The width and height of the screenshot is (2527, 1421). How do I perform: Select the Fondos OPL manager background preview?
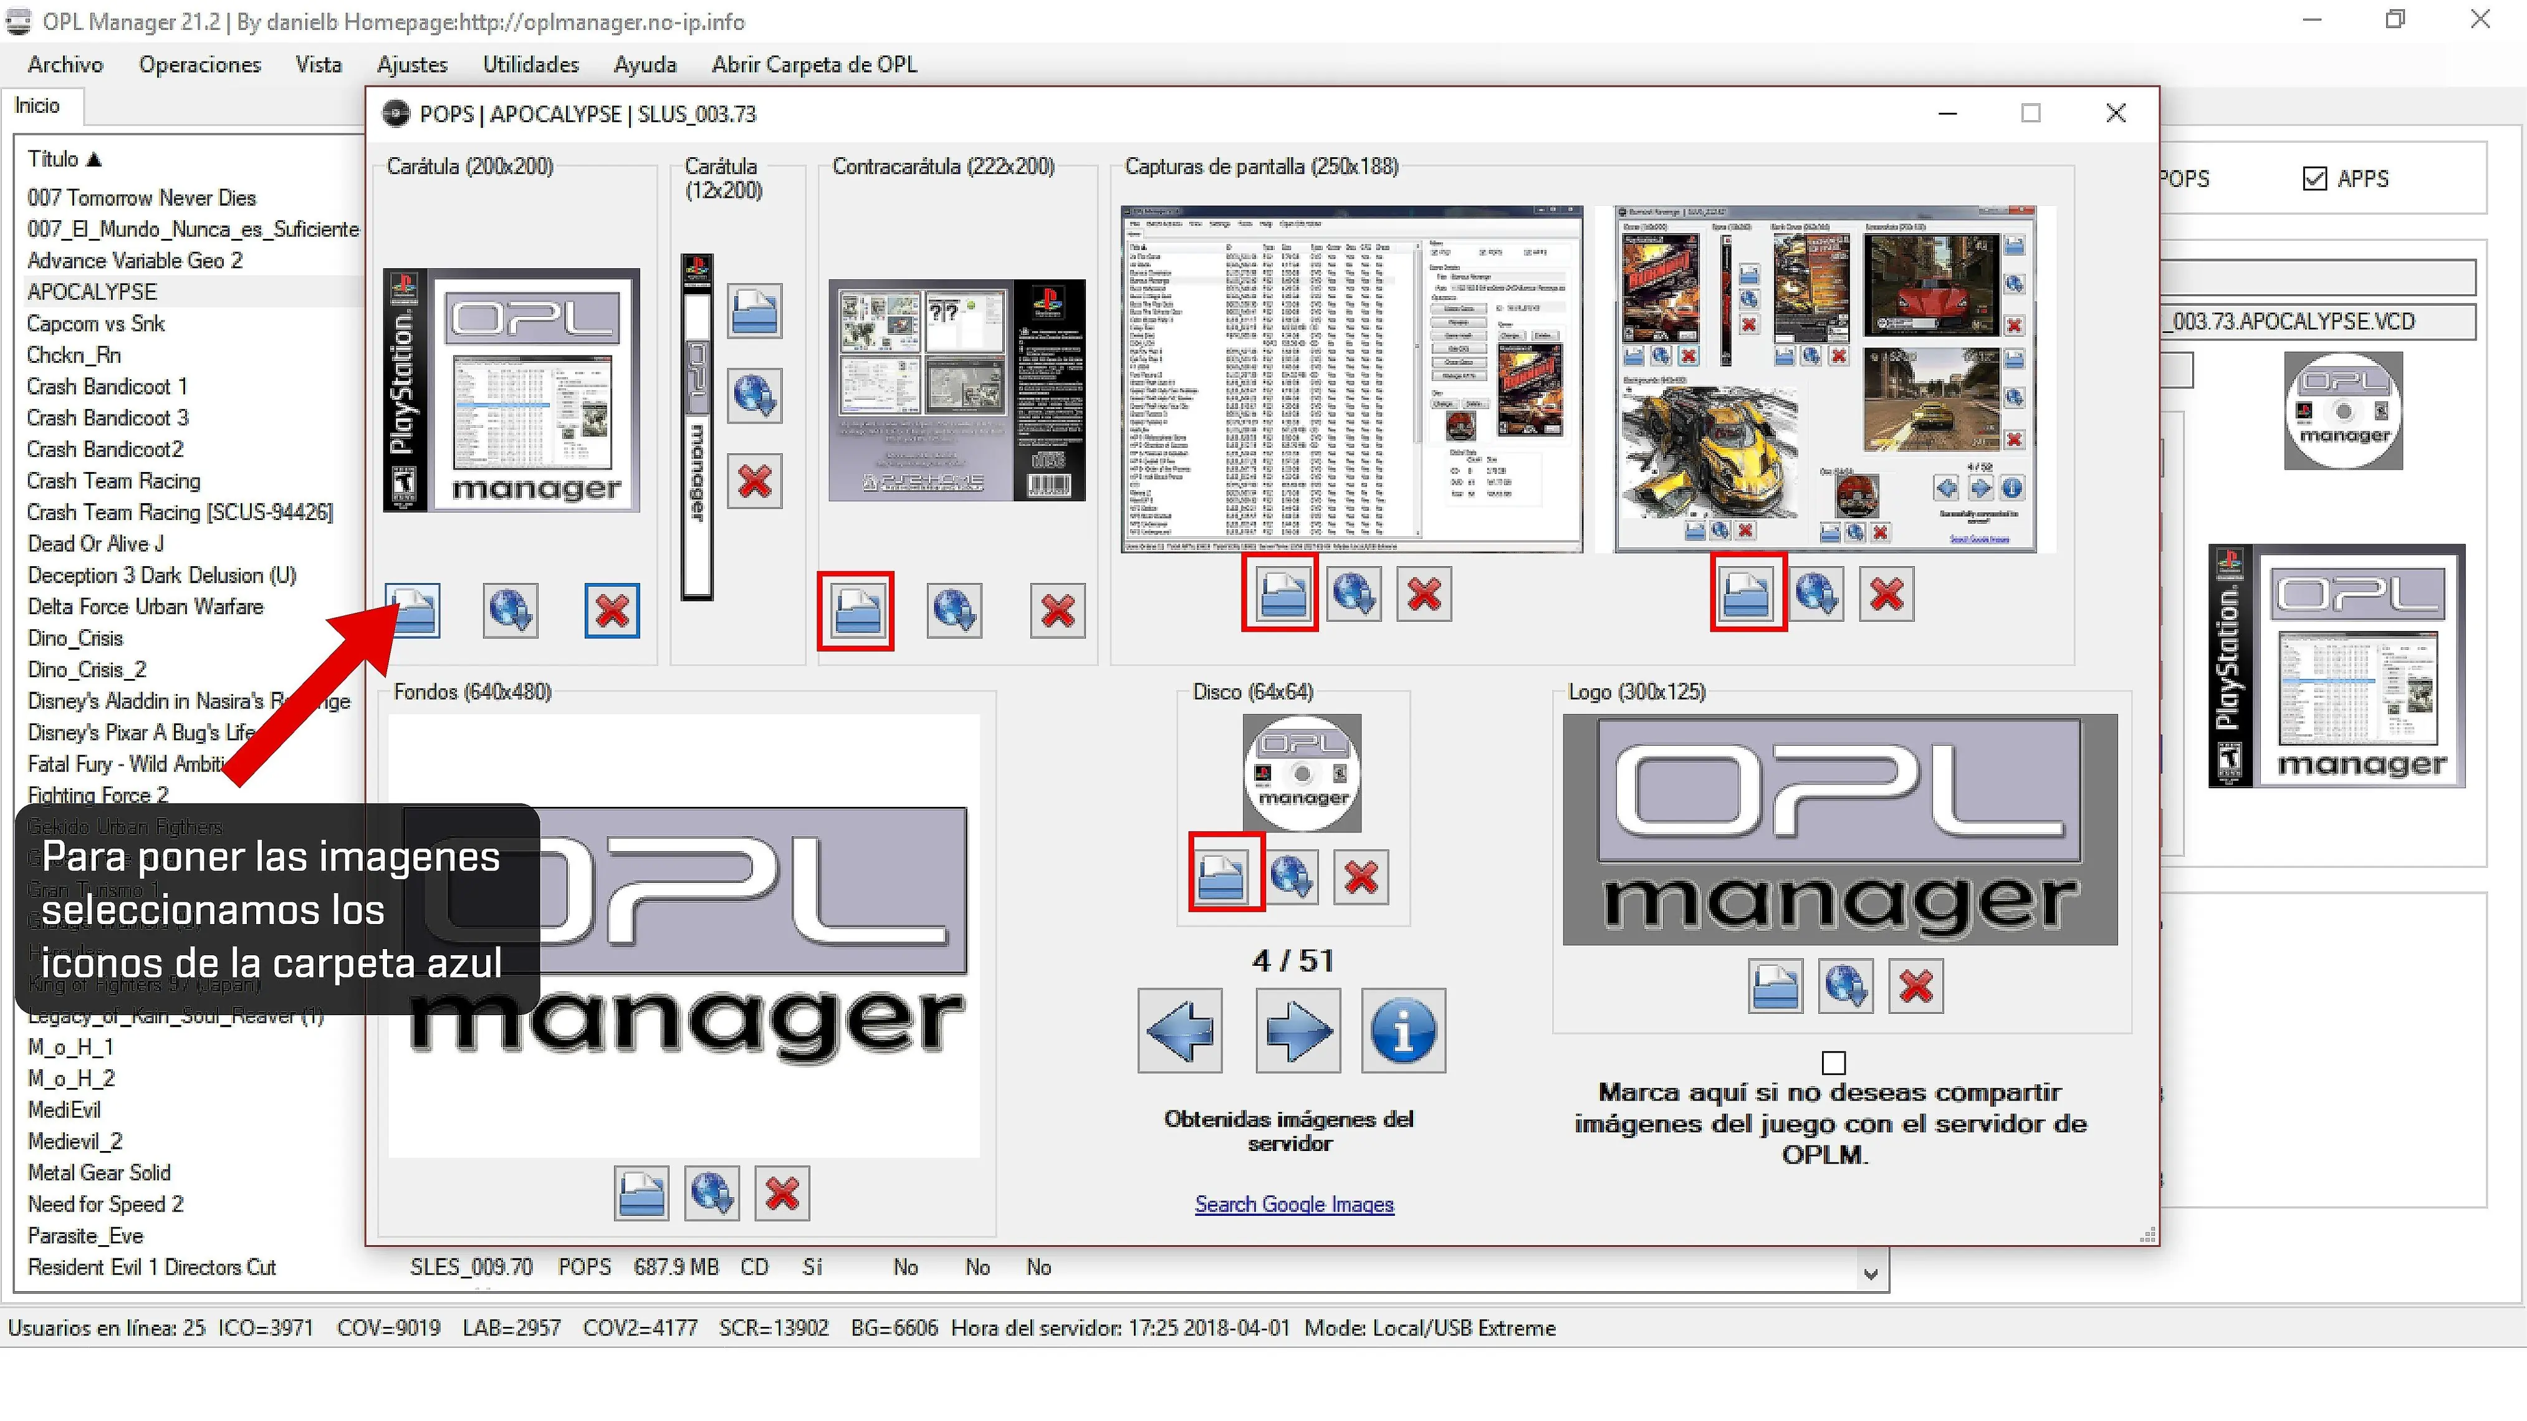684,935
